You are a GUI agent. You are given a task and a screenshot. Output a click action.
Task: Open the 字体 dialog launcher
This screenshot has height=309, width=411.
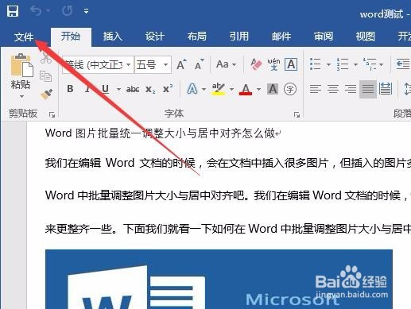(x=297, y=114)
